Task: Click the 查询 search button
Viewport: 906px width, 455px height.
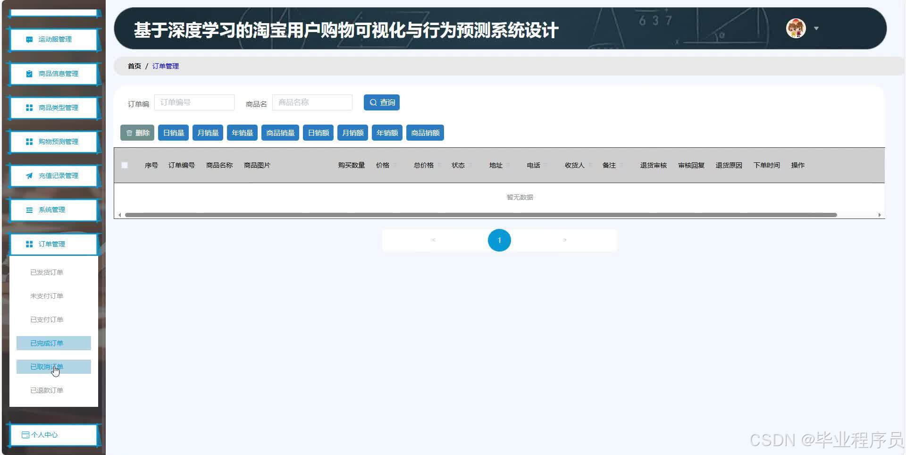Action: click(382, 102)
